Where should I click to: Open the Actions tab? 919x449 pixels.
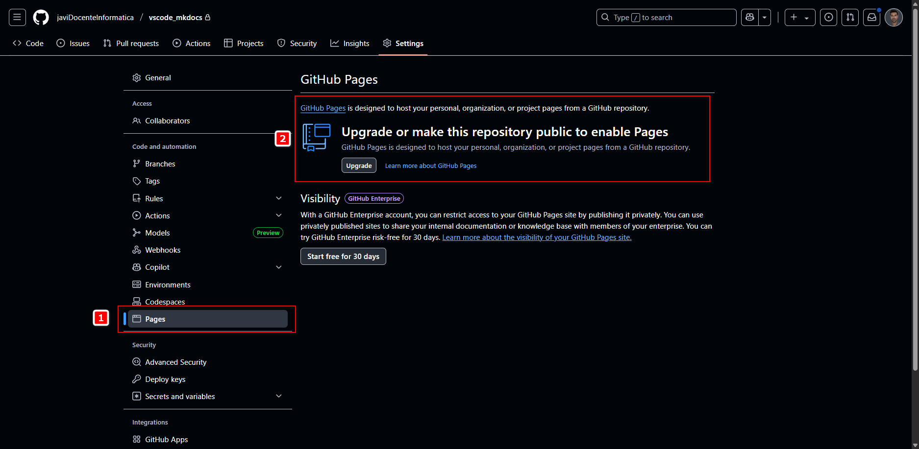tap(192, 43)
